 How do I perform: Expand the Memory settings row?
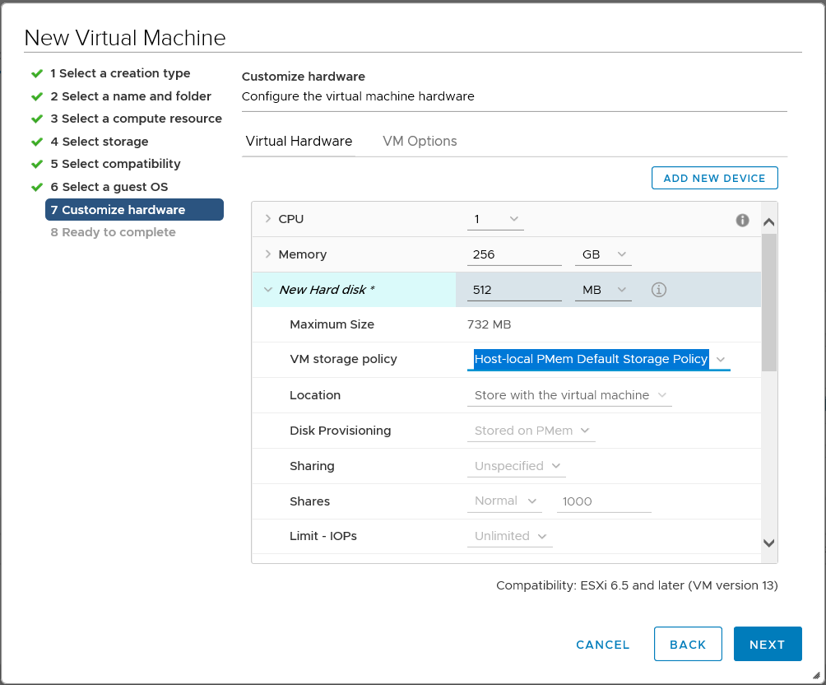coord(267,254)
